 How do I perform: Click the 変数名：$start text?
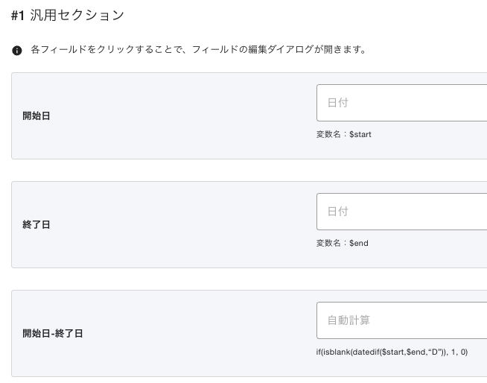(x=344, y=134)
